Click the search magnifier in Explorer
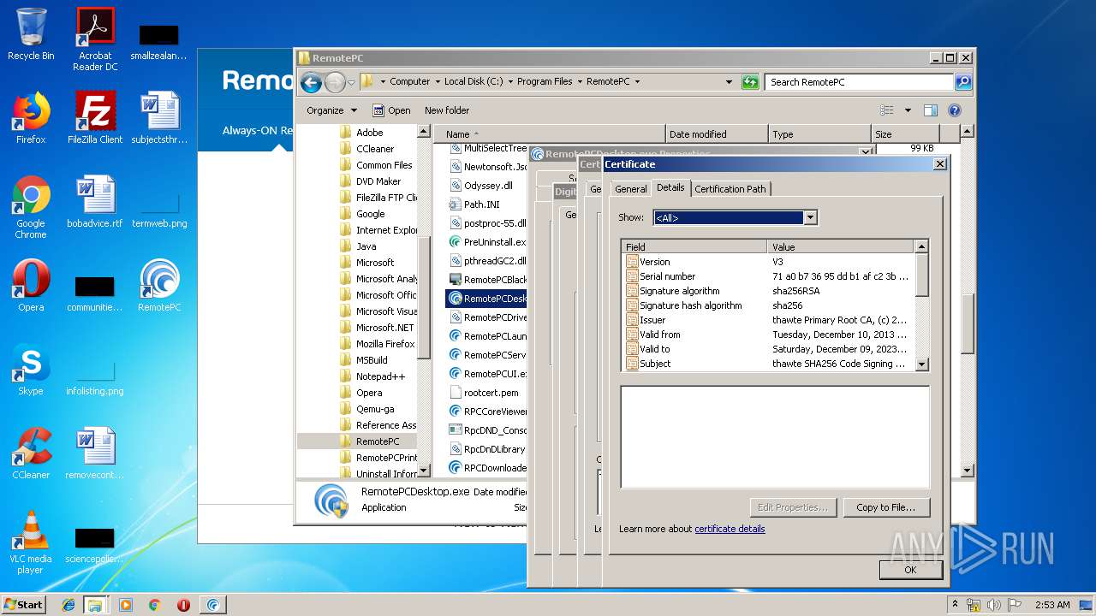Viewport: 1096px width, 616px height. (963, 82)
